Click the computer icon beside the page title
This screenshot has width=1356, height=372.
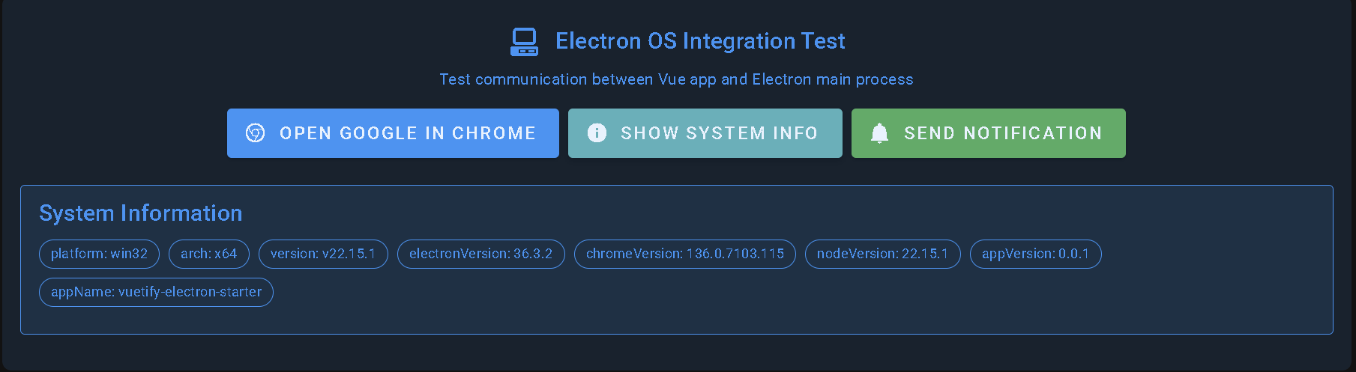(x=524, y=42)
